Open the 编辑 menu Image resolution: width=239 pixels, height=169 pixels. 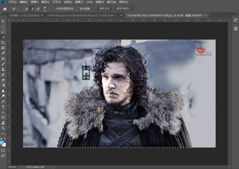coord(24,2)
